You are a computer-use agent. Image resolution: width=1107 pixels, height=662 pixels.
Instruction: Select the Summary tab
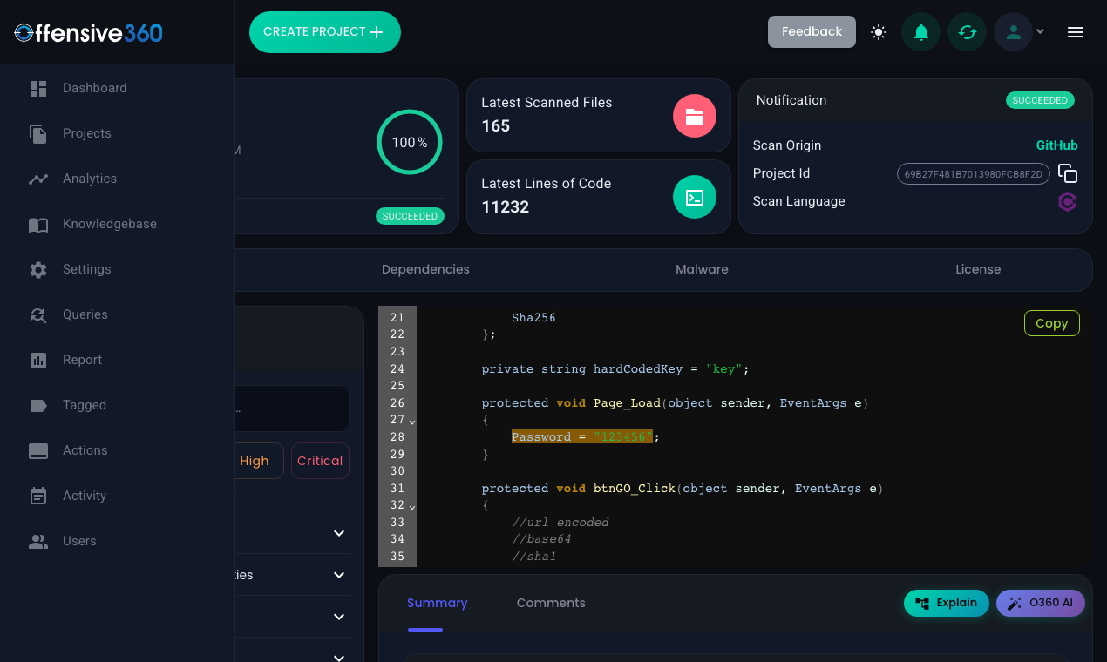point(437,603)
